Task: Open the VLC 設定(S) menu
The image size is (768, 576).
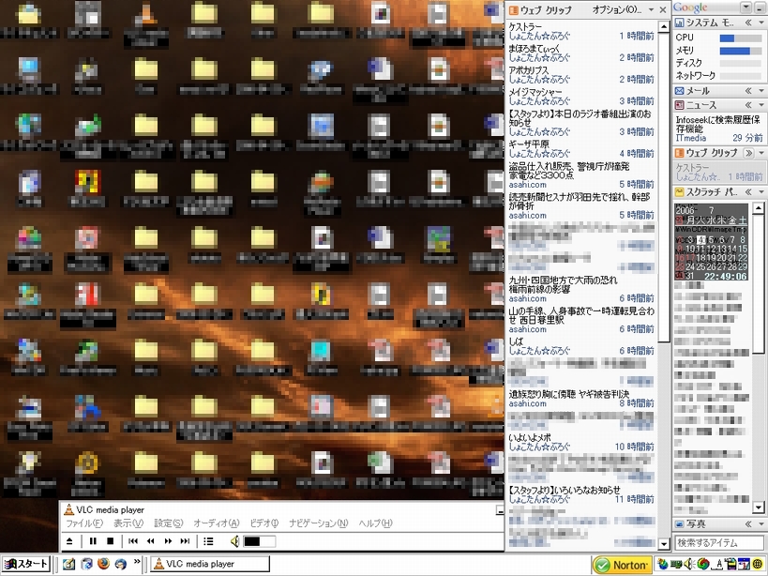Action: (169, 523)
